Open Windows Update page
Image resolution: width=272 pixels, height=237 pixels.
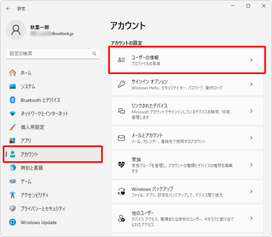point(53,222)
